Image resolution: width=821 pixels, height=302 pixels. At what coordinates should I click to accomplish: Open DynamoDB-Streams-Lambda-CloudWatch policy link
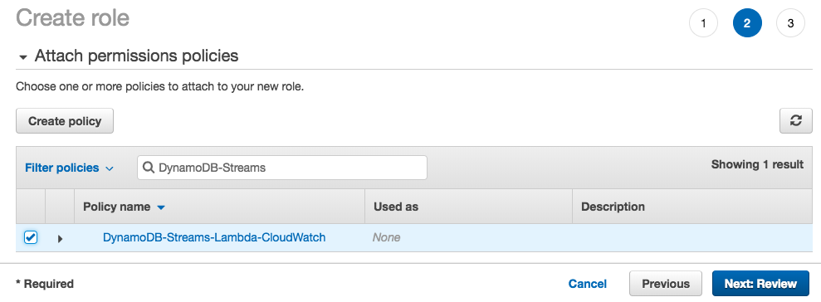(x=214, y=237)
